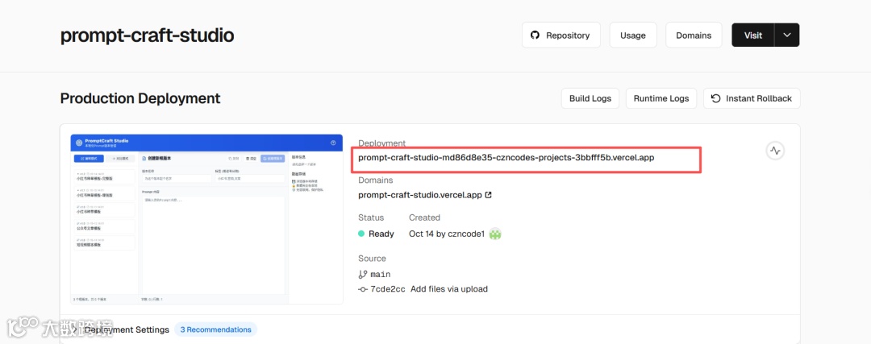The image size is (871, 344).
Task: Expand the Visit dropdown chevron
Action: point(786,35)
